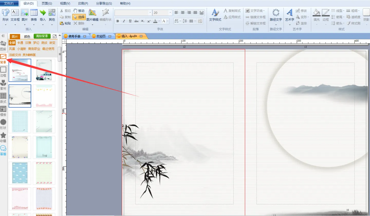The width and height of the screenshot is (370, 216).
Task: Click the 粘贴 paste icon
Action: click(x=65, y=23)
